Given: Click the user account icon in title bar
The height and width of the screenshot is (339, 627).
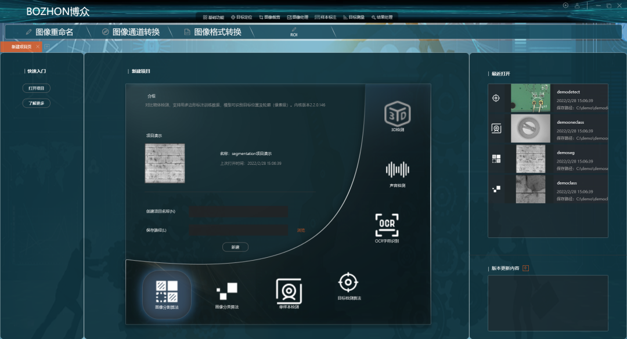Looking at the screenshot, I should (577, 6).
